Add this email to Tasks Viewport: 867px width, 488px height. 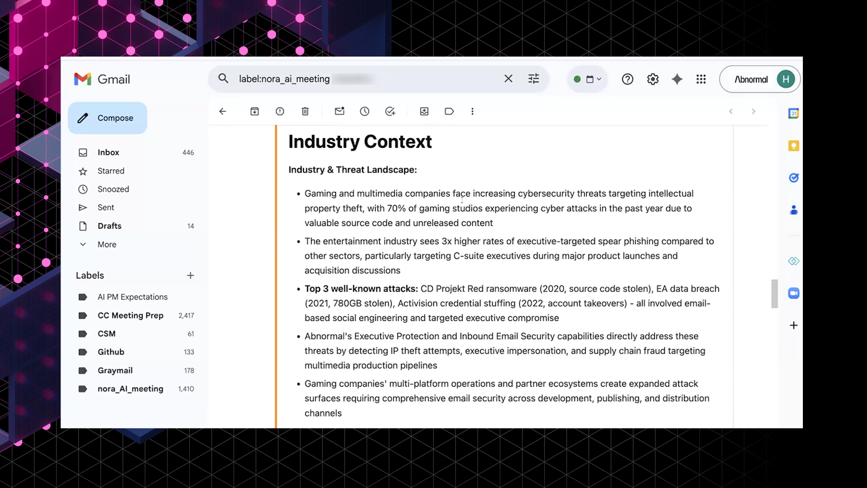[390, 111]
